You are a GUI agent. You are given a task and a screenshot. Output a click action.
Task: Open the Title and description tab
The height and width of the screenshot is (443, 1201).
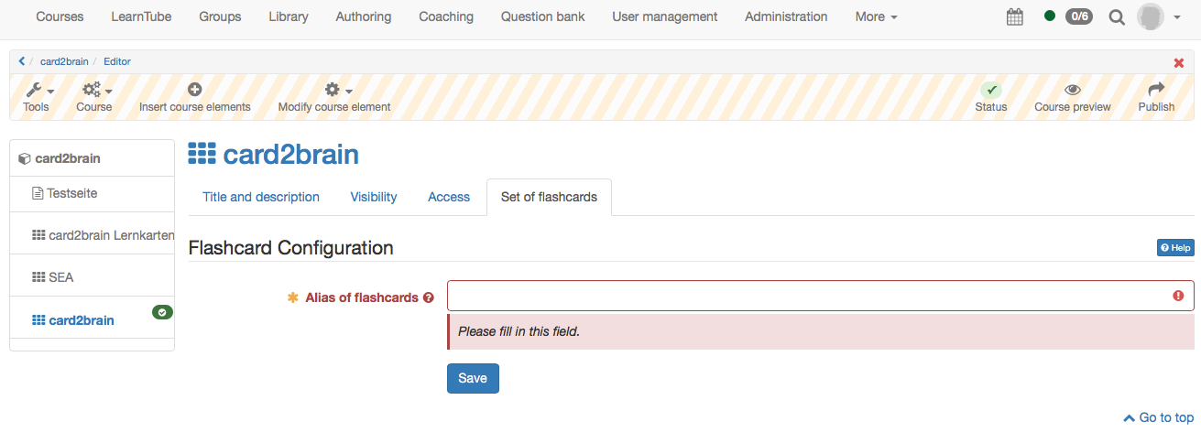[261, 197]
